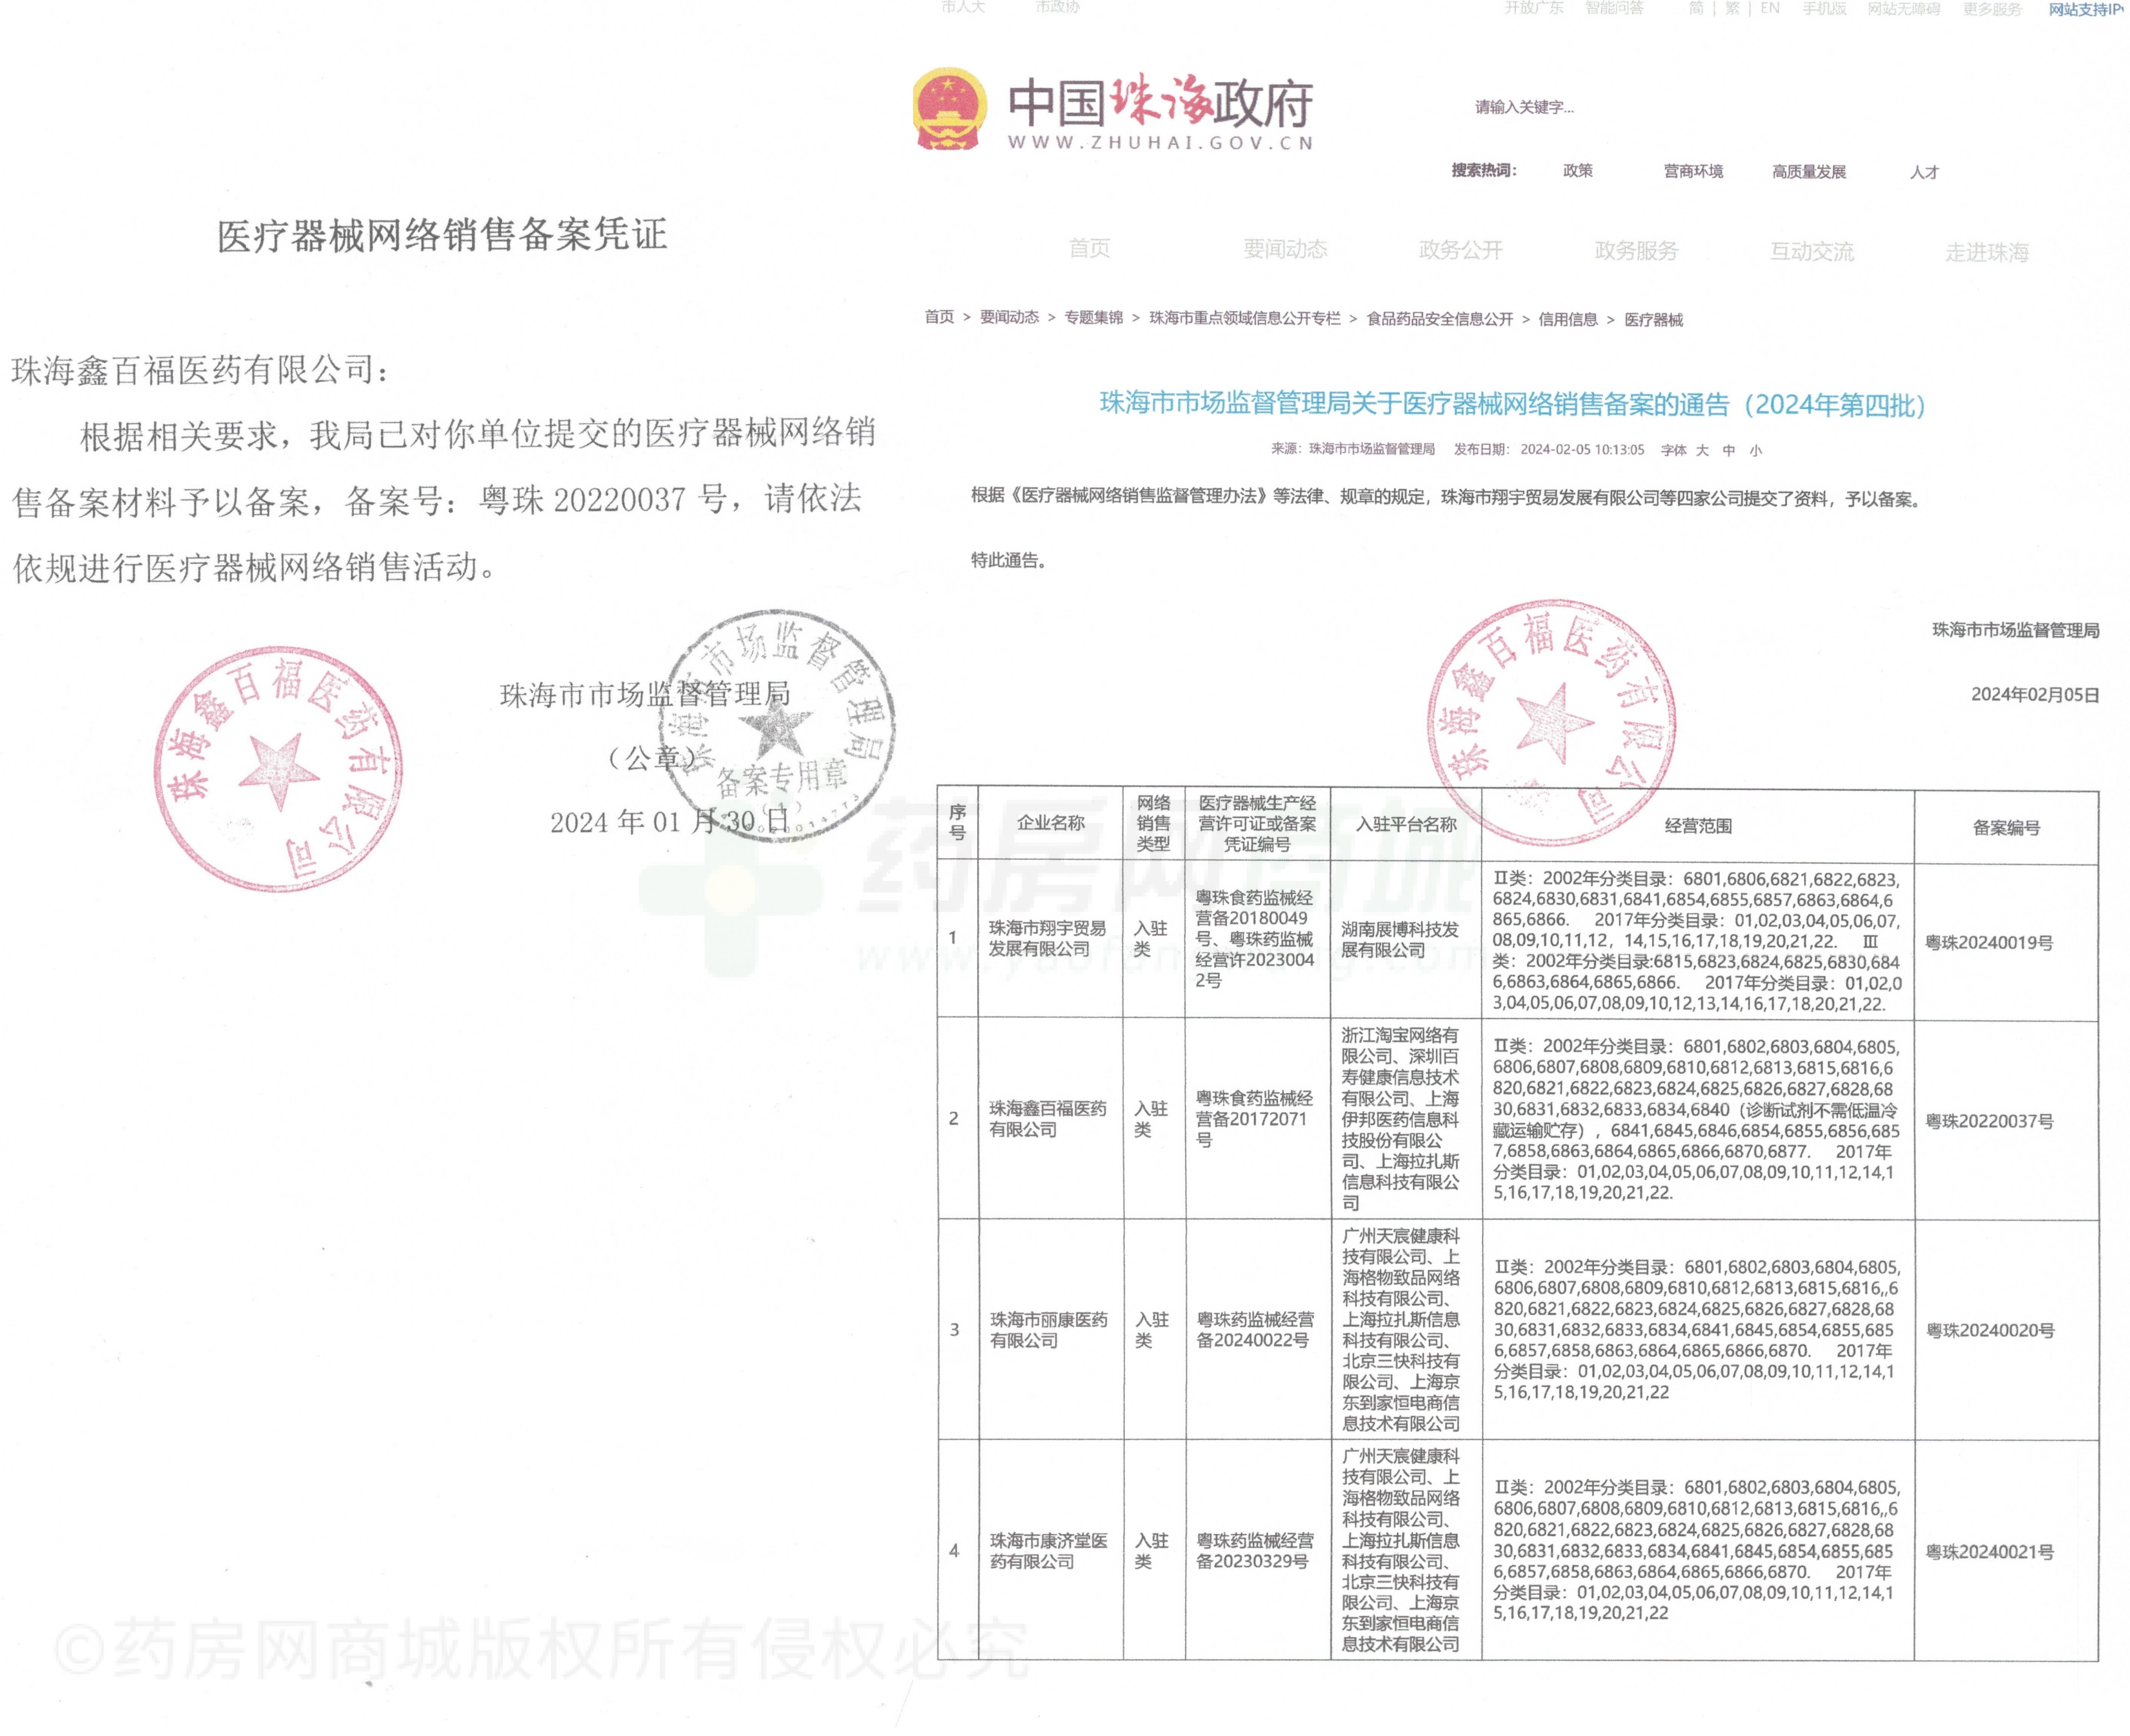Click 食品药品安全信息公开 breadcrumb

(x=1439, y=319)
